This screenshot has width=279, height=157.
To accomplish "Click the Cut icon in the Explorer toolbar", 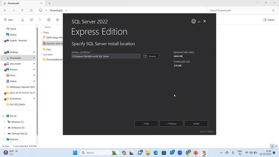I will [23, 20].
